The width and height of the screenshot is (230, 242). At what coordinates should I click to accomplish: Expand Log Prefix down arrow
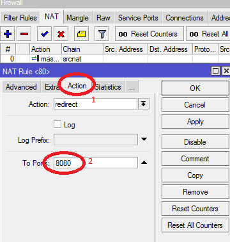(144, 140)
